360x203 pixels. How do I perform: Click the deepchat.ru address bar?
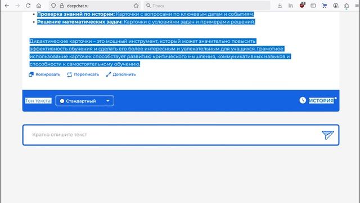tap(94, 6)
